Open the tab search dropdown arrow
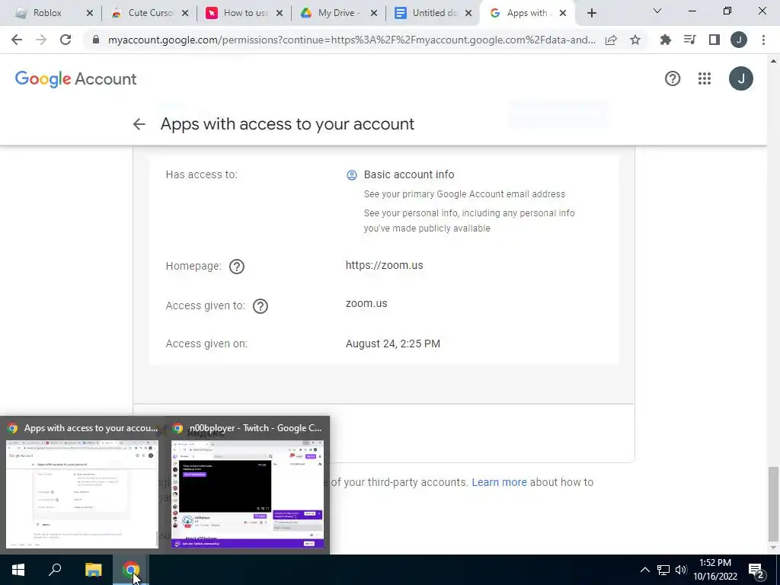 point(657,11)
